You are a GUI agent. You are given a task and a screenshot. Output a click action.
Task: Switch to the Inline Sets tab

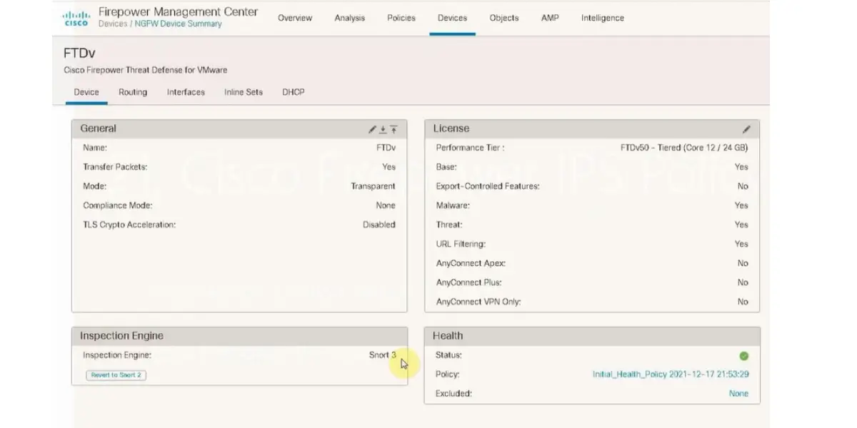point(244,92)
